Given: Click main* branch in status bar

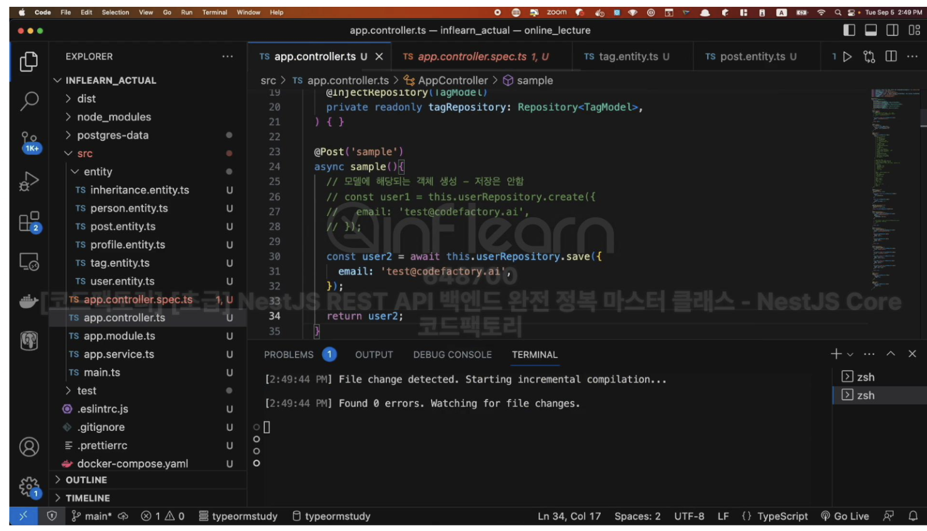Looking at the screenshot, I should click(x=91, y=516).
